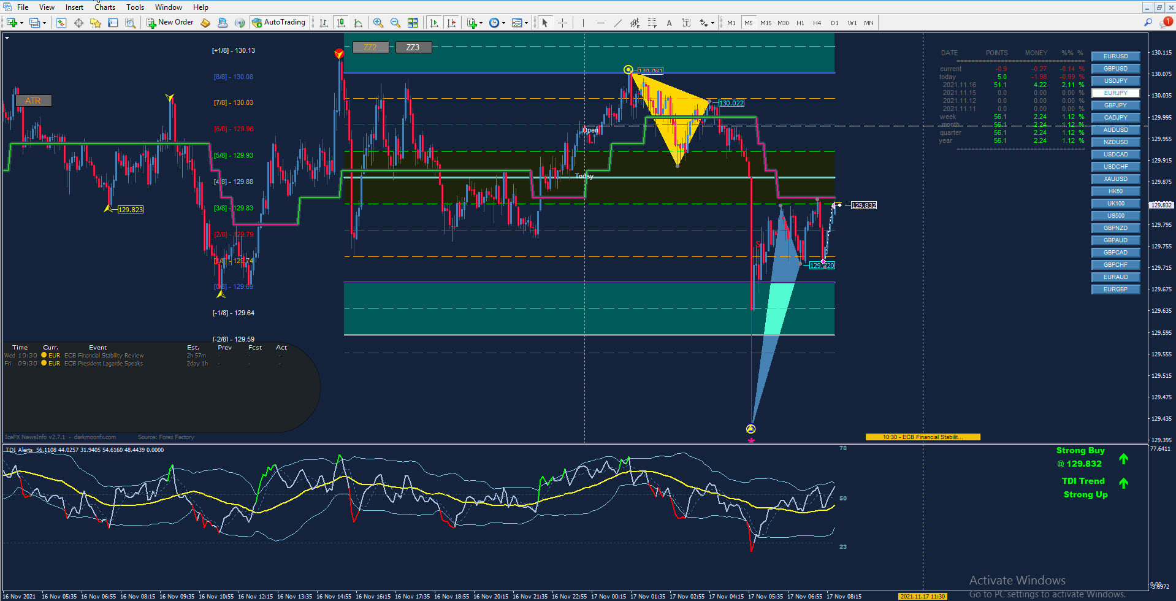Select the H1 timeframe
Image resolution: width=1176 pixels, height=601 pixels.
click(800, 23)
